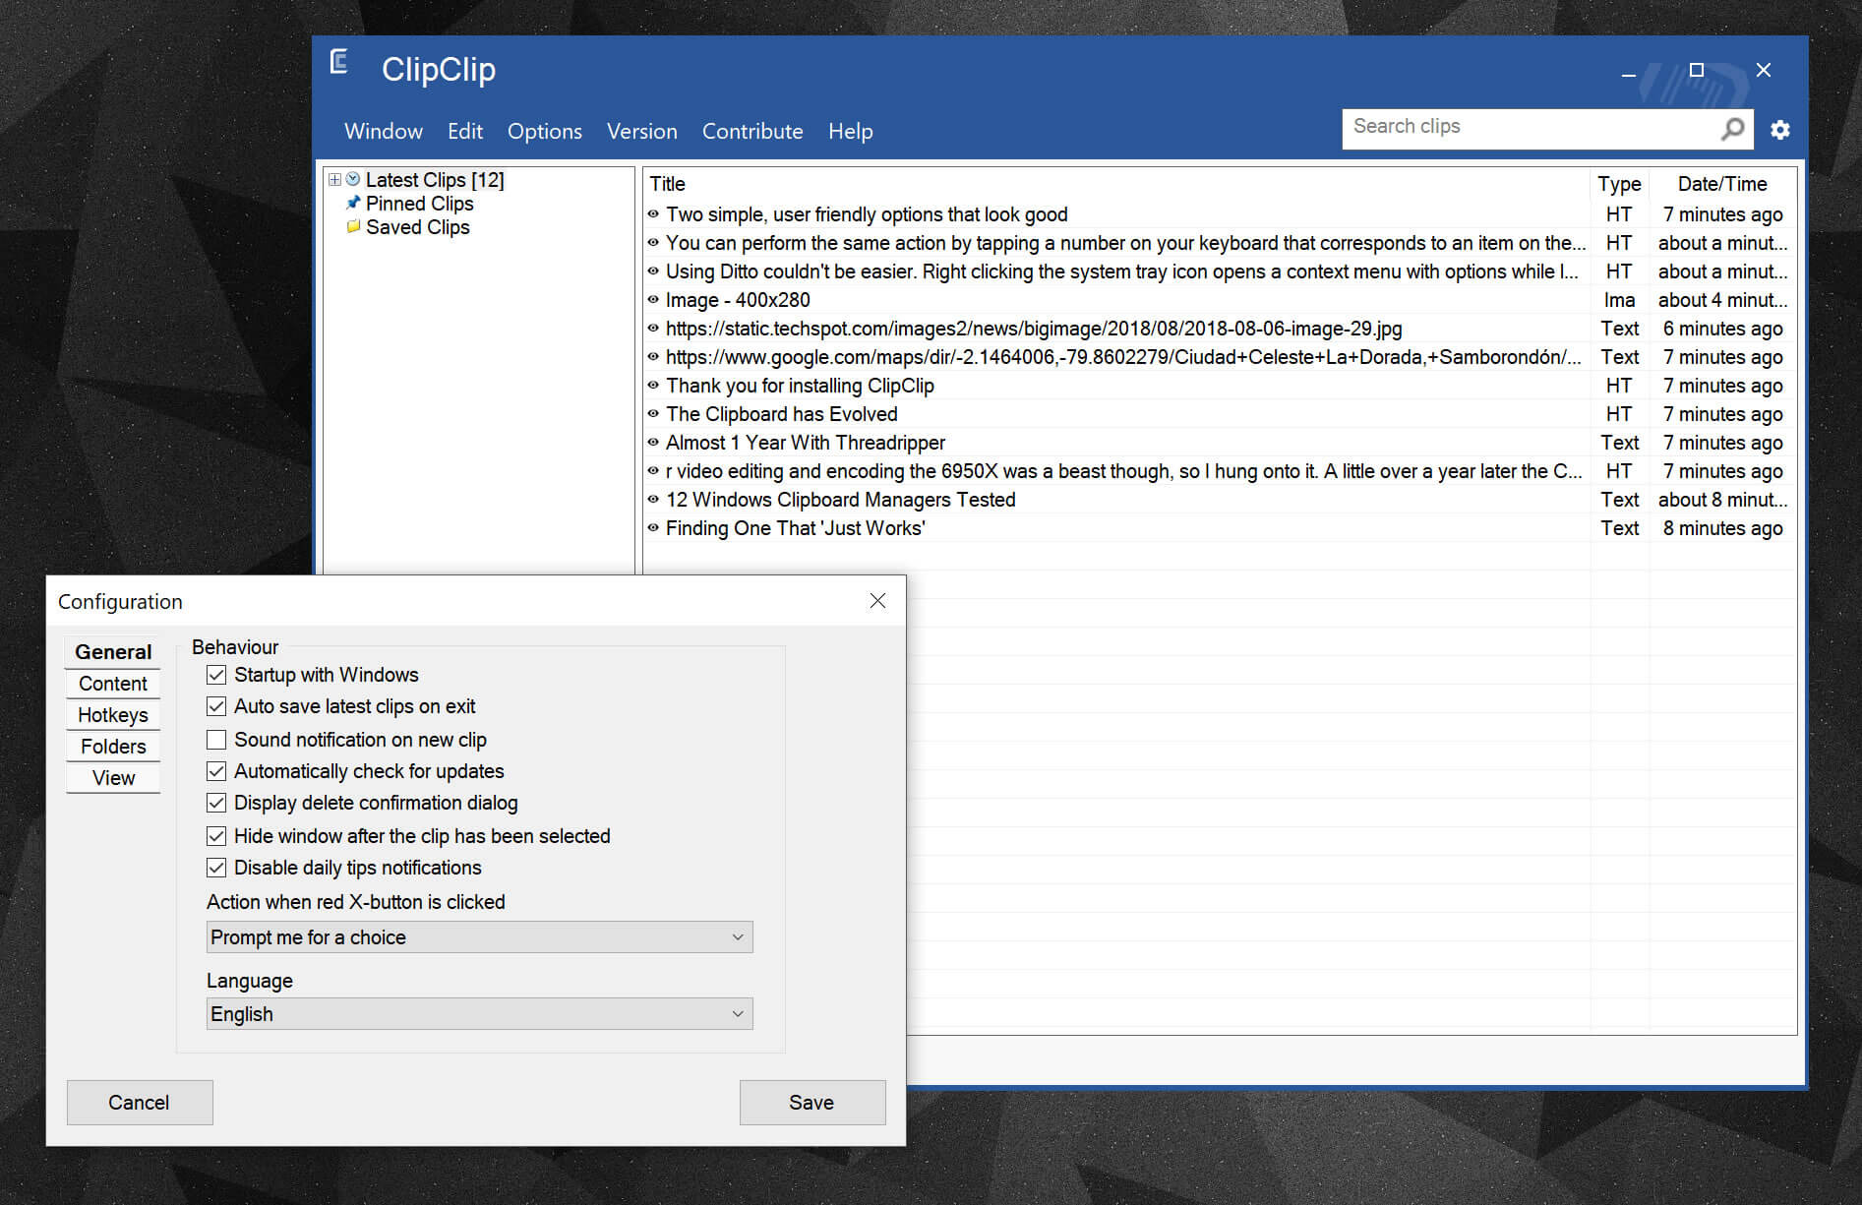Select 'Finding One That Just Works' clip
Image resolution: width=1862 pixels, height=1205 pixels.
pos(796,528)
